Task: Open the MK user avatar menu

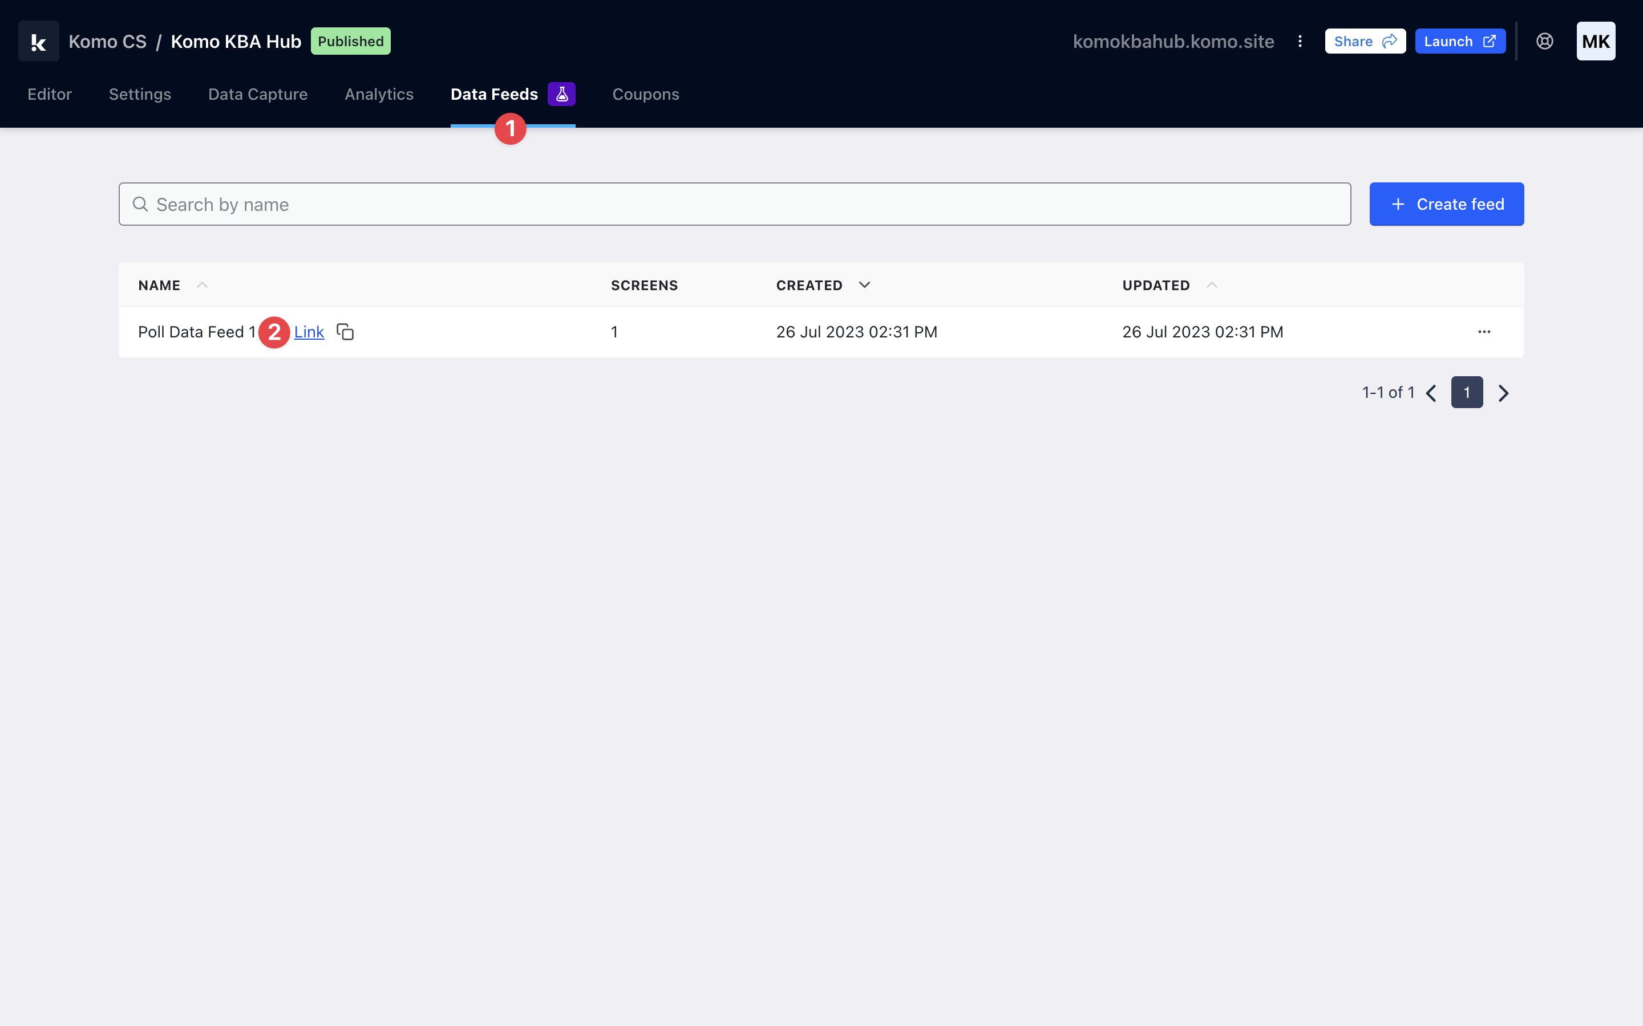Action: (x=1596, y=42)
